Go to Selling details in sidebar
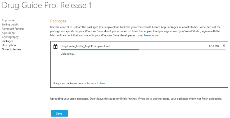Screen dimensions: 230x118 pyautogui.click(x=10, y=25)
